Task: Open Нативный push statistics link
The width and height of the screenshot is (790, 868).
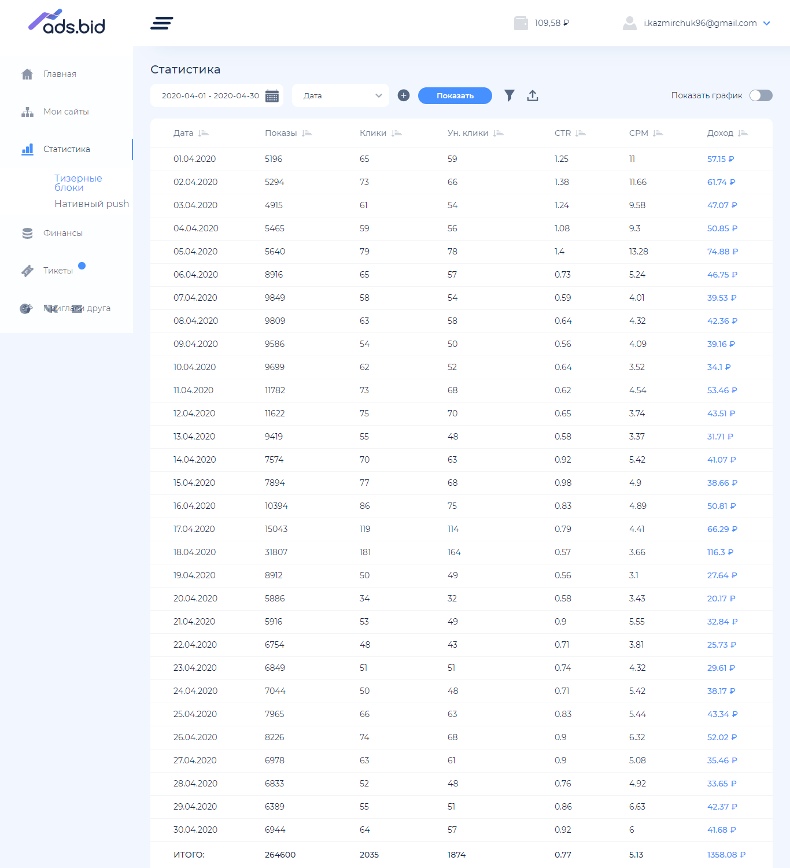Action: 91,204
